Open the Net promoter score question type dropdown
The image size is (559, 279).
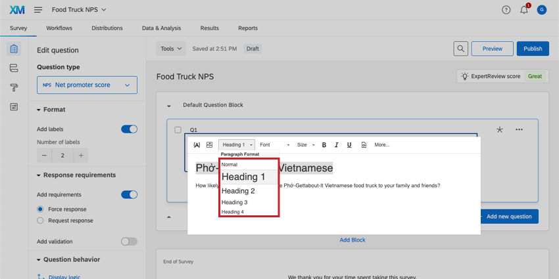[87, 85]
